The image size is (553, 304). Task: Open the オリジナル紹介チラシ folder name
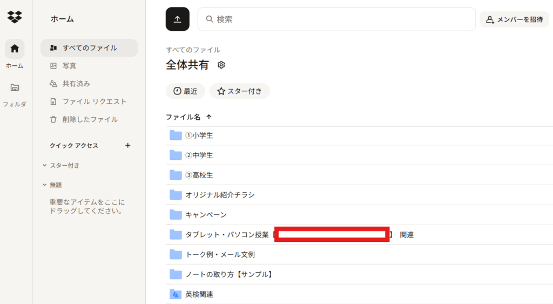pos(220,195)
